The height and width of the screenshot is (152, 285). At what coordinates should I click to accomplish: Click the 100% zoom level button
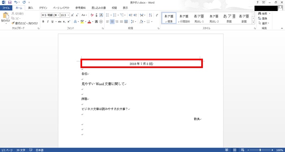pos(280,150)
